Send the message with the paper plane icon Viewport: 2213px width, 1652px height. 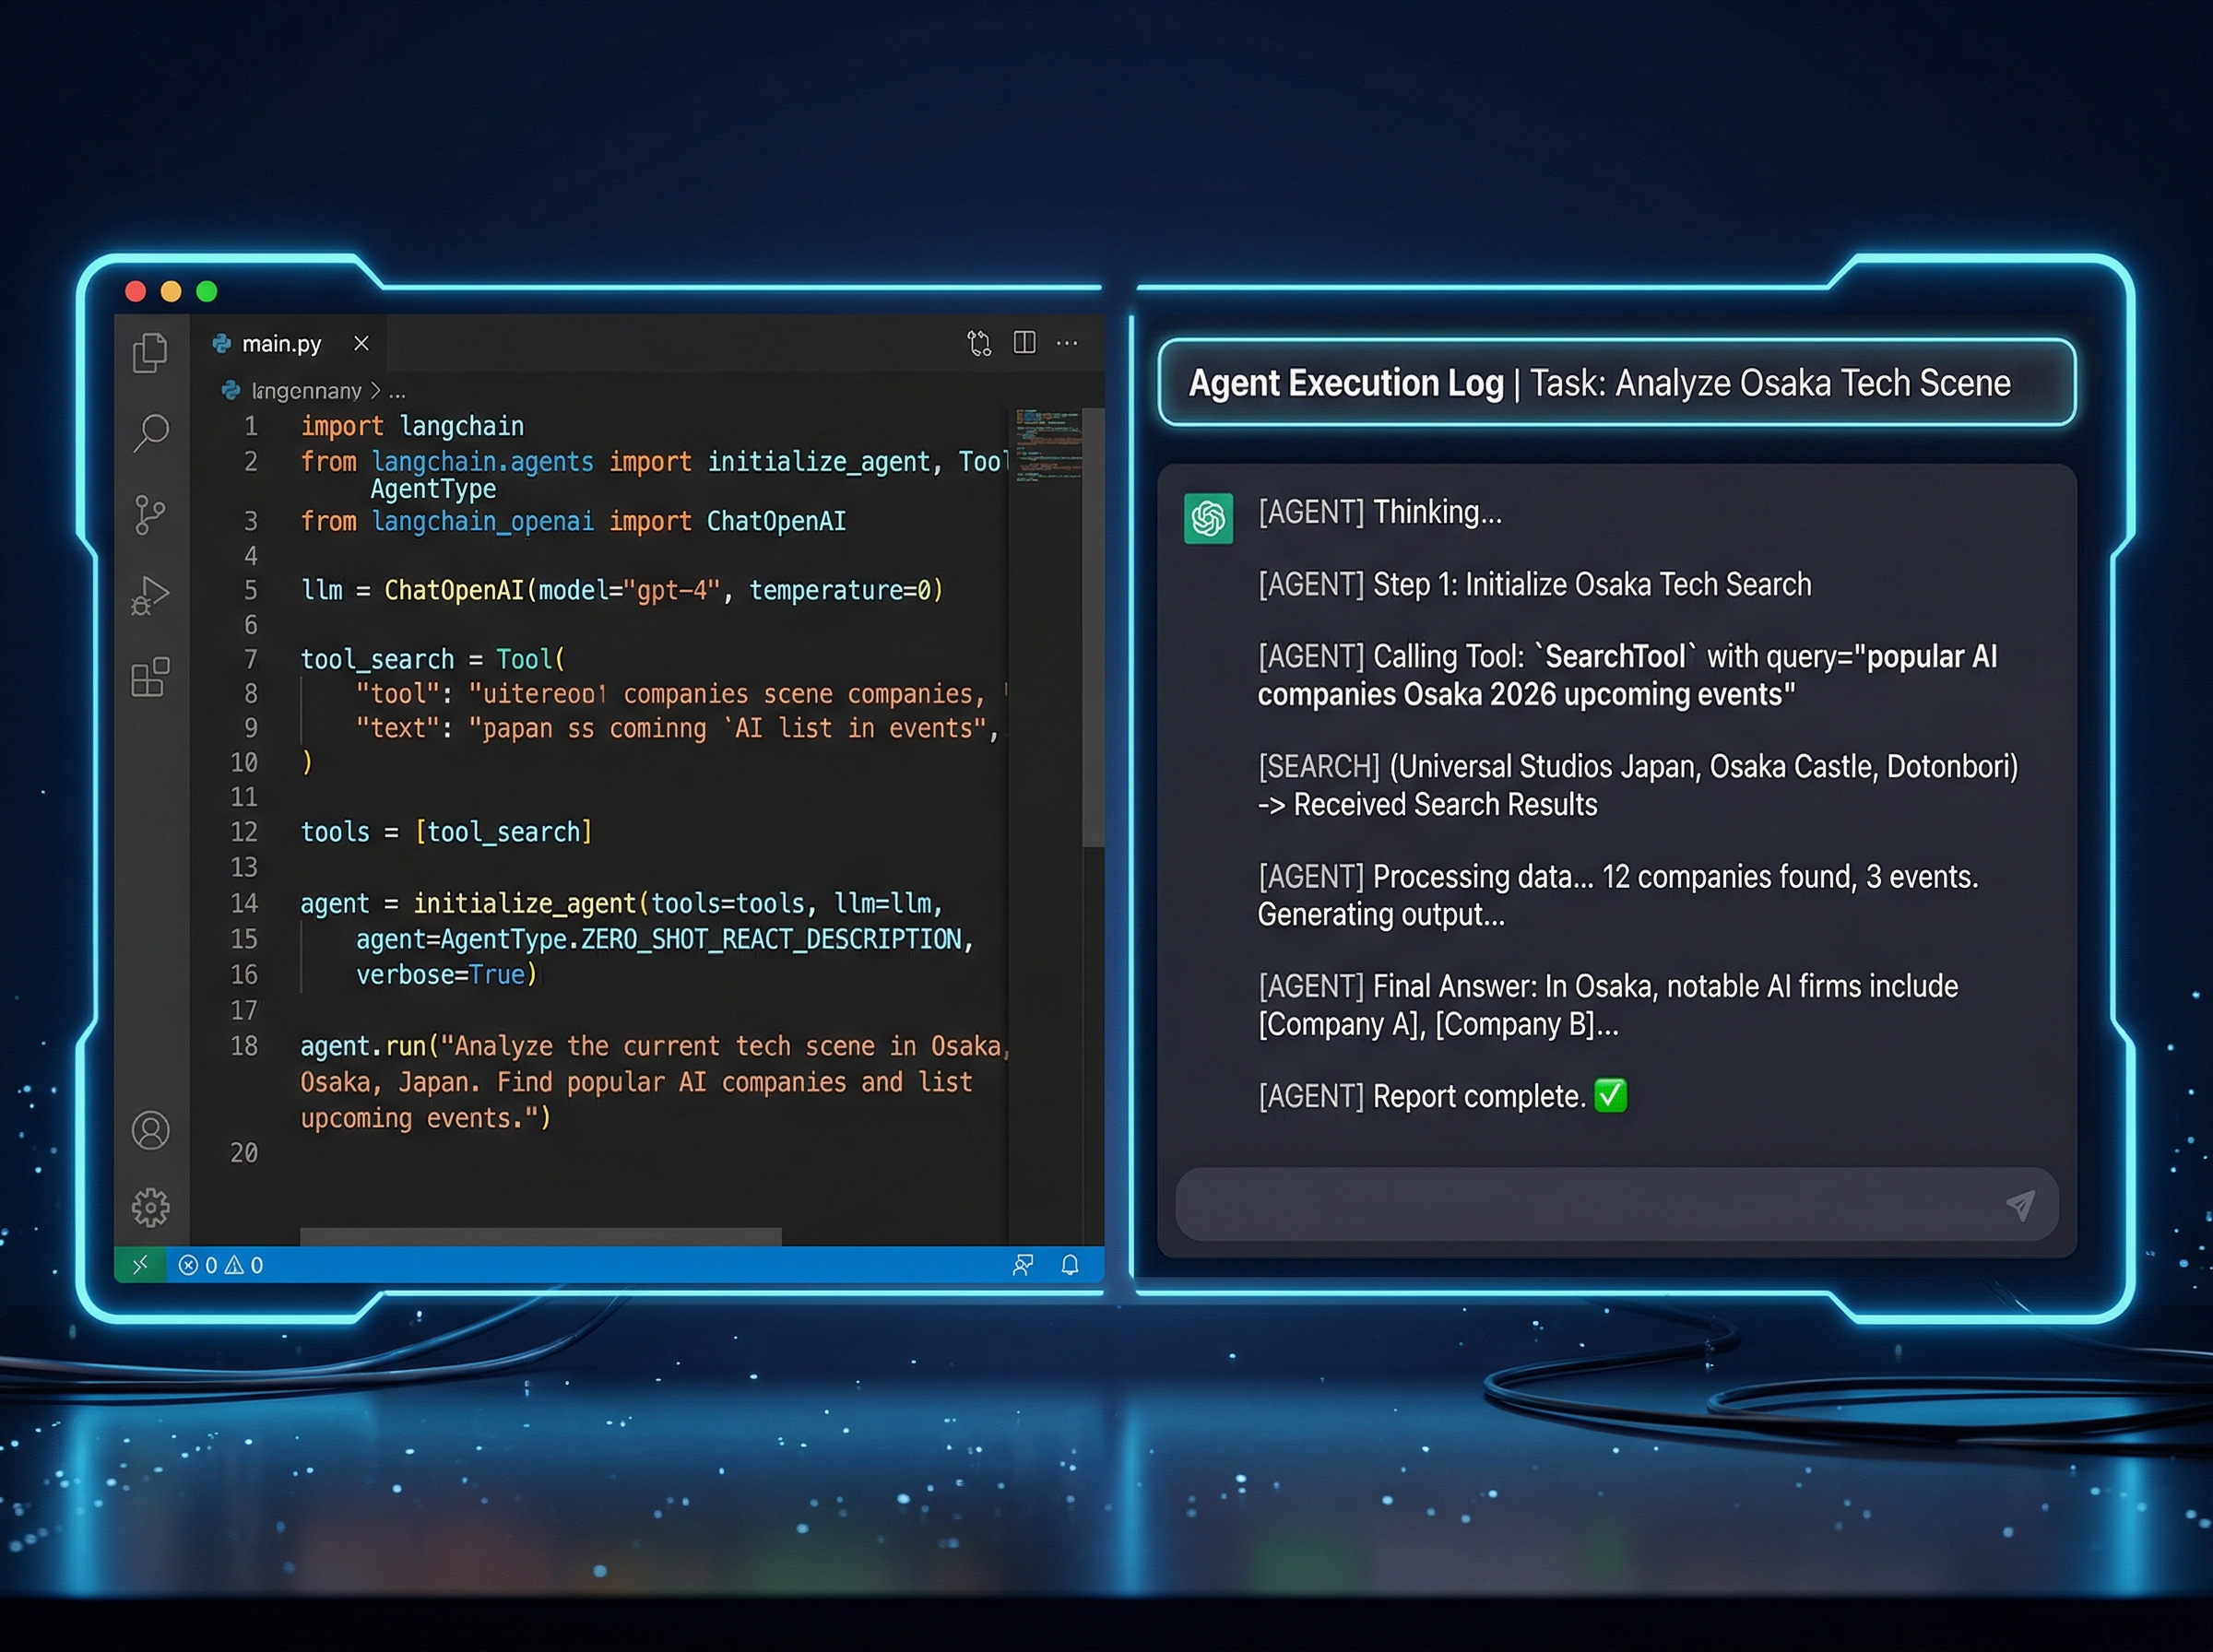coord(2020,1206)
